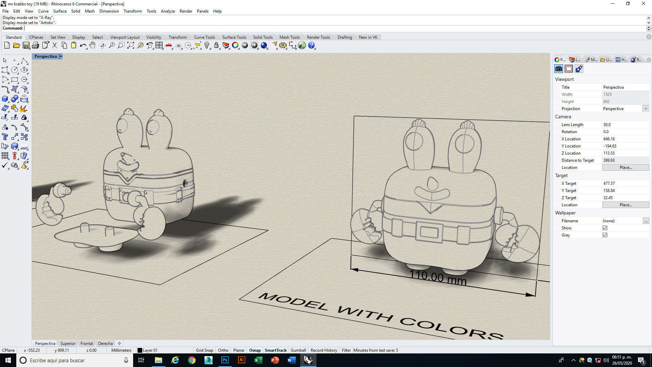Toggle Gumball in status bar
Viewport: 652px width, 367px height.
tap(298, 350)
